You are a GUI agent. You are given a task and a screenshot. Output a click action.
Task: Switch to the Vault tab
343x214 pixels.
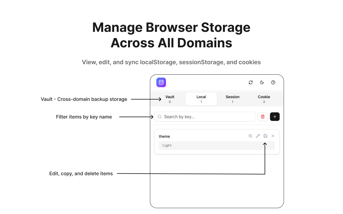pos(170,99)
